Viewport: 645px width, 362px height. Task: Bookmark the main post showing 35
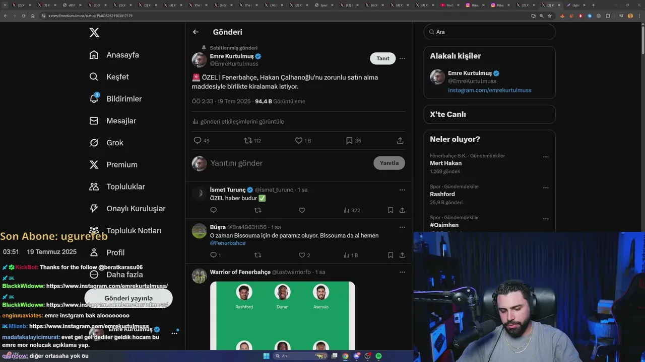pos(353,141)
